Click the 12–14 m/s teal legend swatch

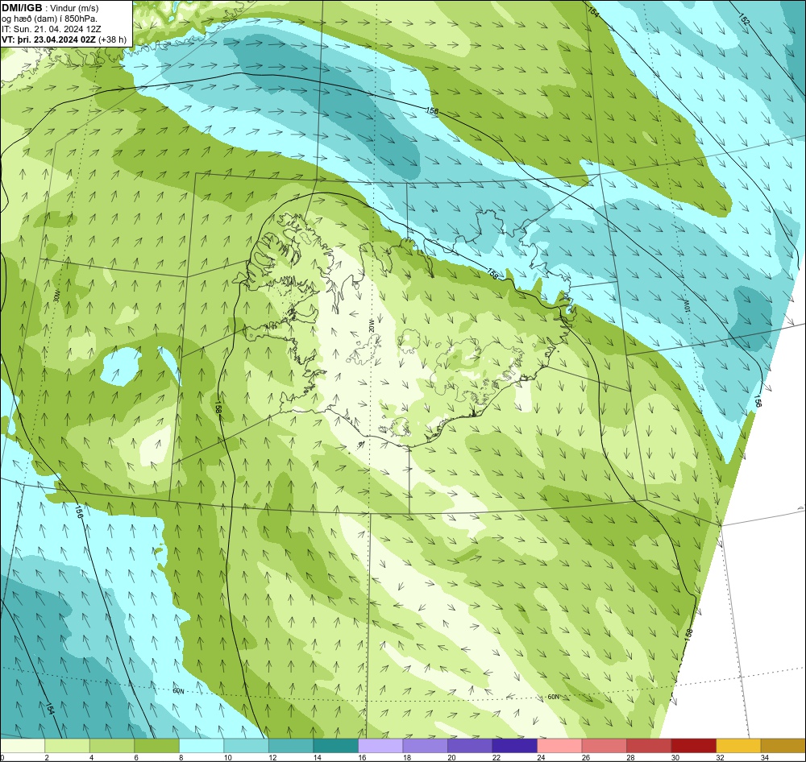tap(291, 746)
